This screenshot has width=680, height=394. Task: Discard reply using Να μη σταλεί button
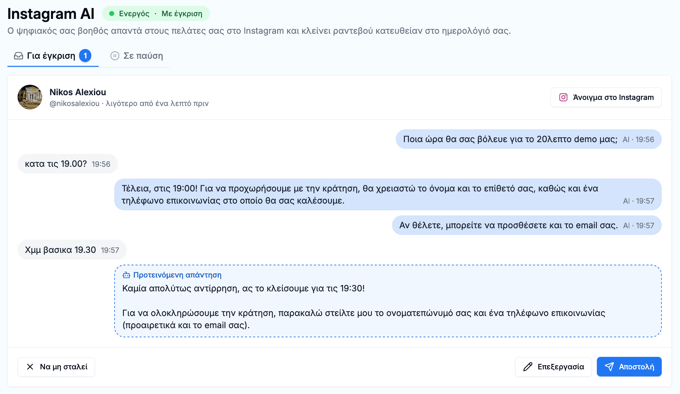pyautogui.click(x=56, y=367)
